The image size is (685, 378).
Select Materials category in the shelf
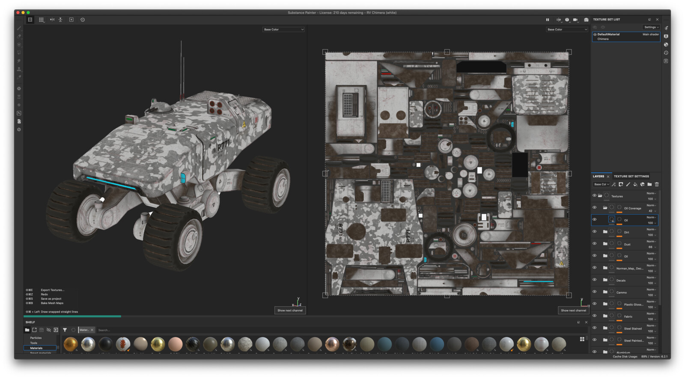tap(40, 348)
